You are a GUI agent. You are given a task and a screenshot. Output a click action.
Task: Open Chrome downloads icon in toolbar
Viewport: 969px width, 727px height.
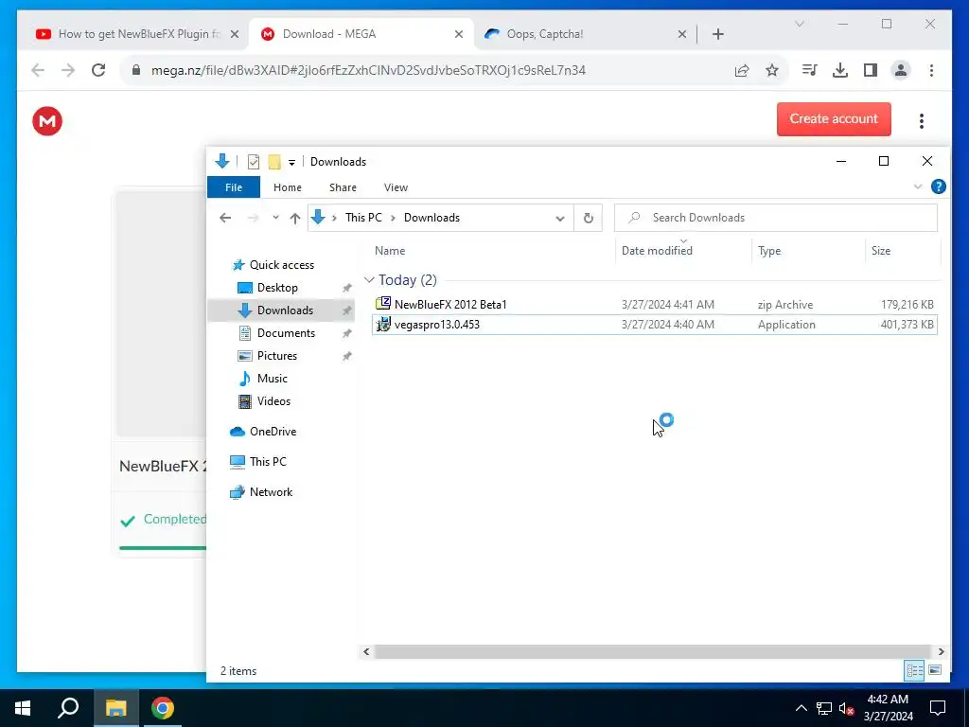tap(840, 70)
